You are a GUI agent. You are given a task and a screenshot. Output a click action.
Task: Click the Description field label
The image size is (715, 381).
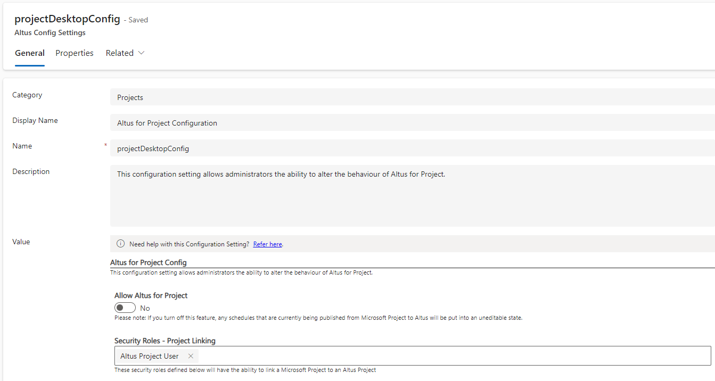(31, 171)
